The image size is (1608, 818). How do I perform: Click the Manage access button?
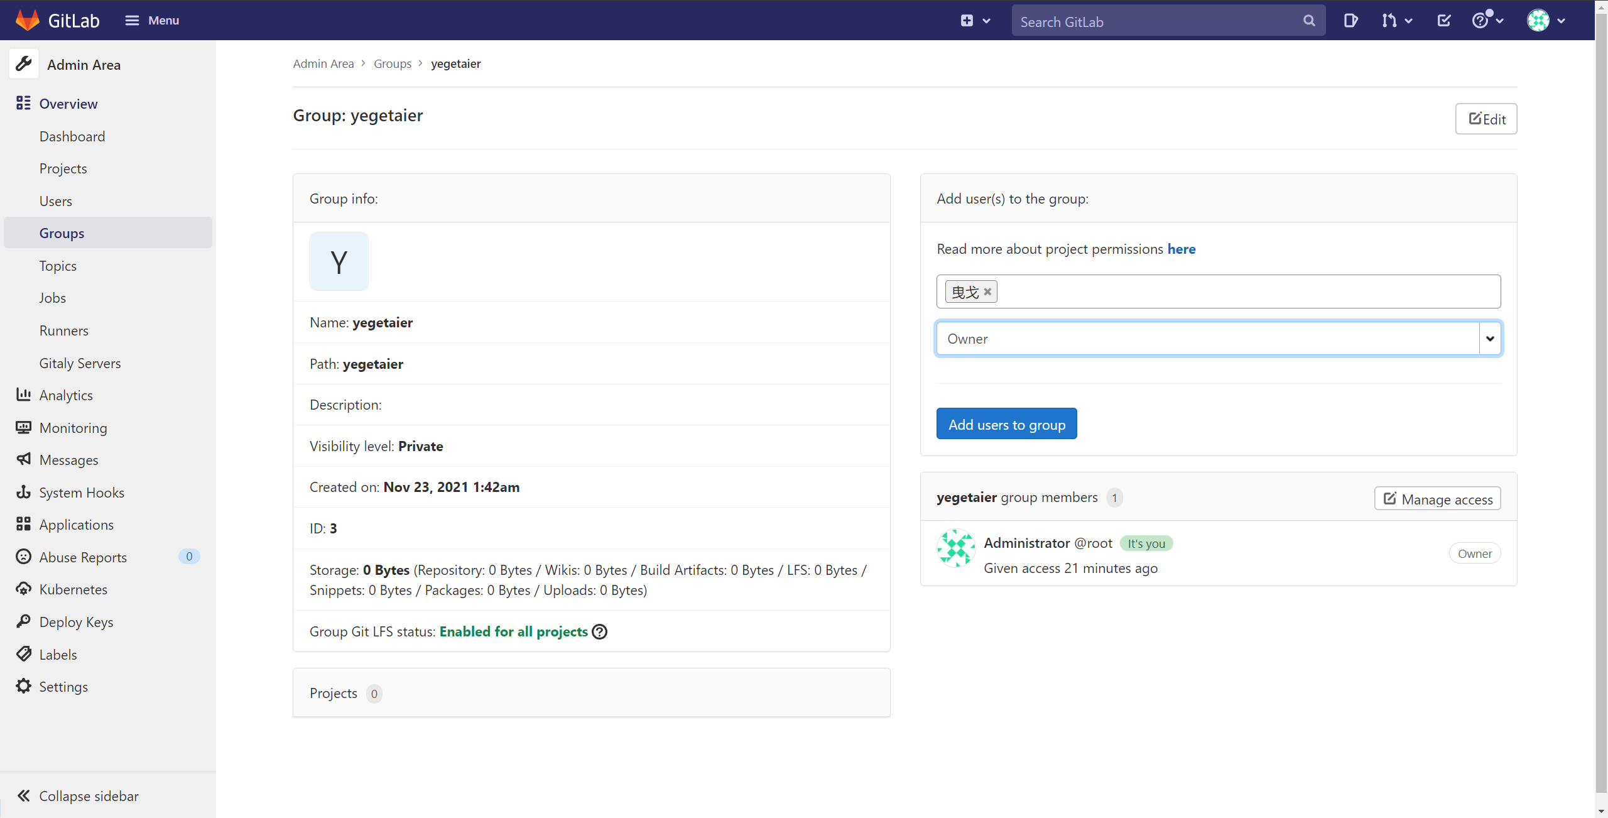click(x=1437, y=499)
